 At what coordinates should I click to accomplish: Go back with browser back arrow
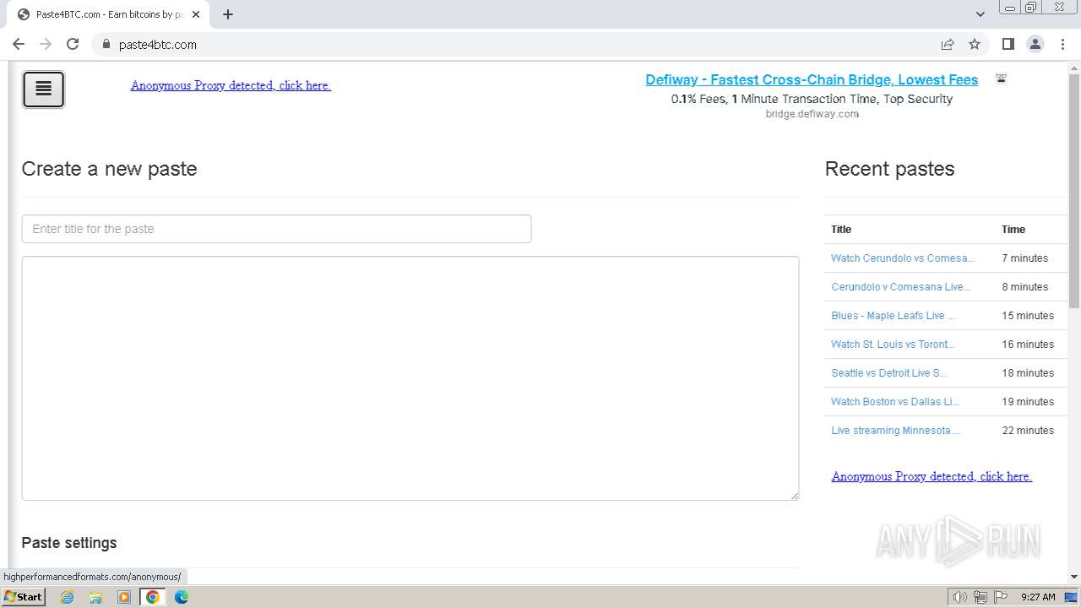pos(19,44)
